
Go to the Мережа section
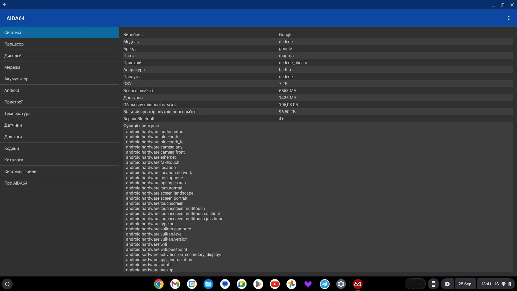[59, 67]
